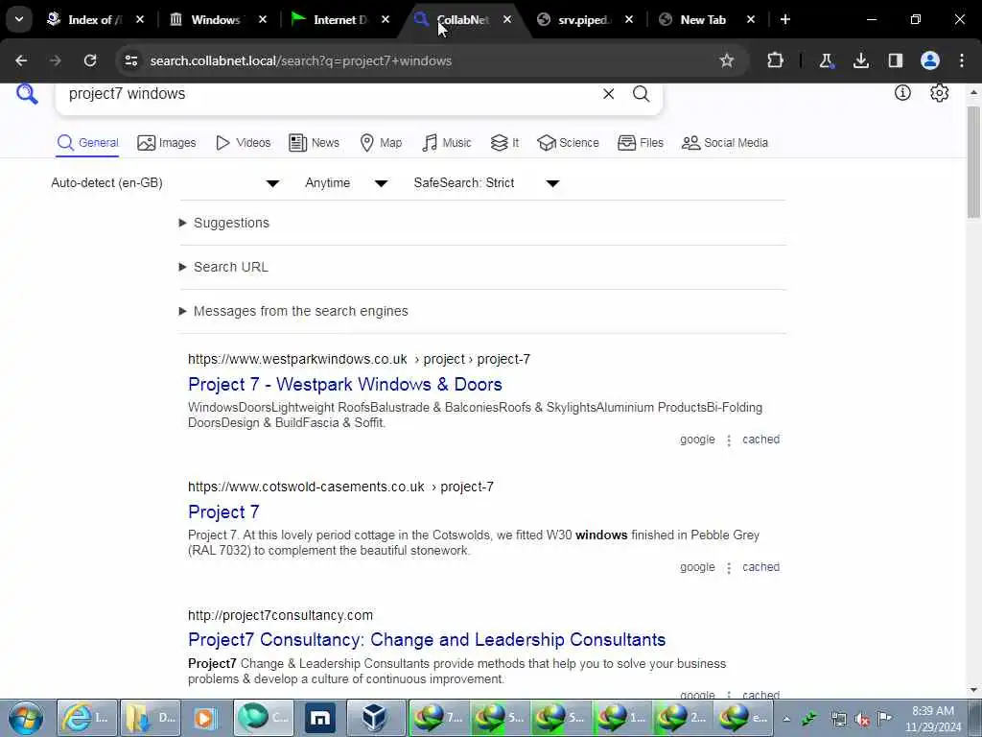
Task: Open the profile avatar icon
Action: pyautogui.click(x=930, y=60)
